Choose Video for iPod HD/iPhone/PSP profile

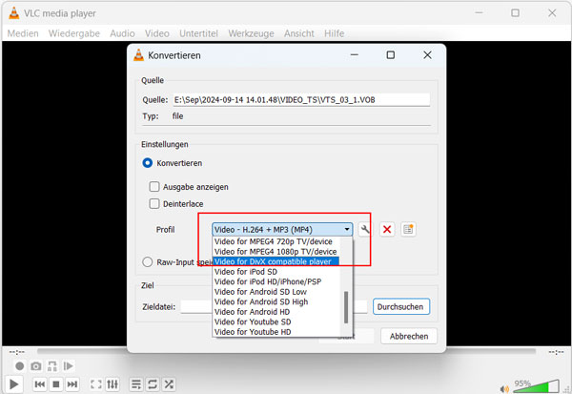pyautogui.click(x=276, y=281)
